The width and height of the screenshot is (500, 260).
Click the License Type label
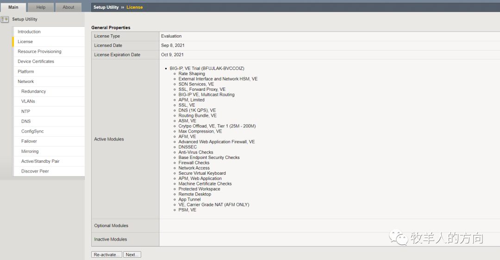pyautogui.click(x=107, y=36)
